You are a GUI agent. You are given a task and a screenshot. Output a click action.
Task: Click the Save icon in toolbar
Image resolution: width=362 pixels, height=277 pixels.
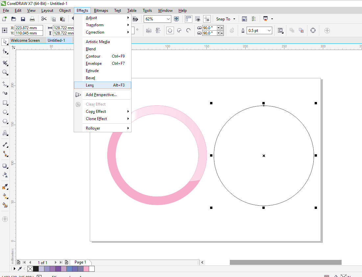tap(23, 19)
